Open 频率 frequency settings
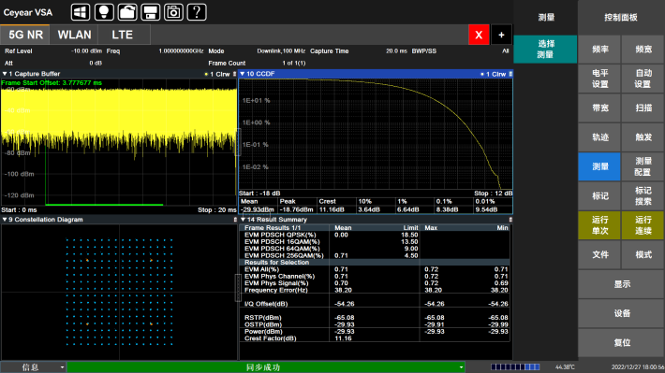 [599, 50]
